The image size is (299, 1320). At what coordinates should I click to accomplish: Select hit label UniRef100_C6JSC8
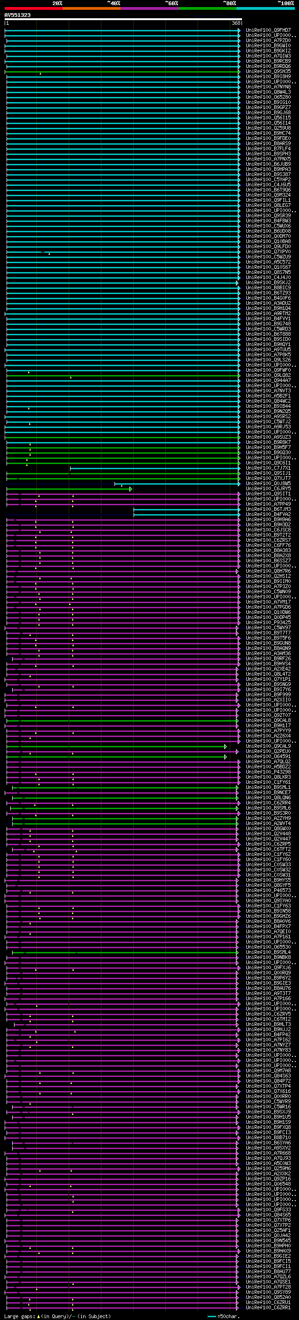(x=268, y=530)
